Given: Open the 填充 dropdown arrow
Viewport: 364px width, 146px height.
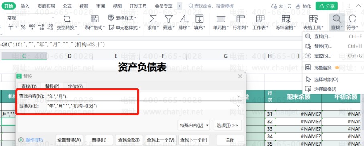Looking at the screenshot, I should [x=204, y=28].
